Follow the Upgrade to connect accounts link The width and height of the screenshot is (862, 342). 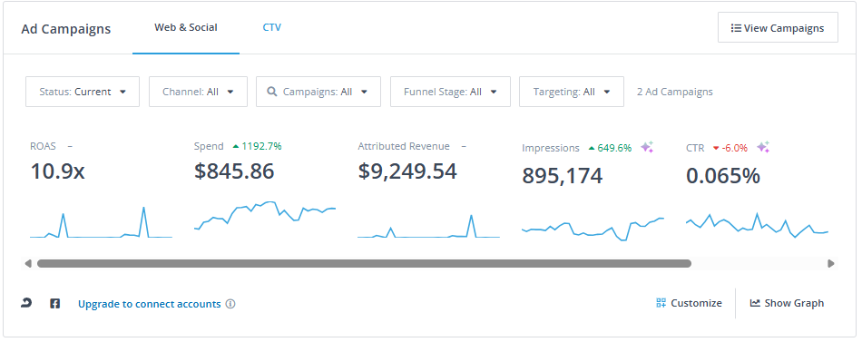(x=150, y=304)
